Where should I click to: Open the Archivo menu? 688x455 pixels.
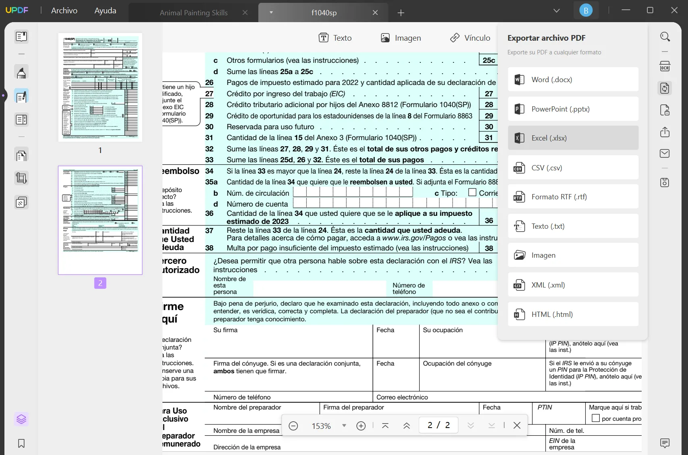click(64, 10)
